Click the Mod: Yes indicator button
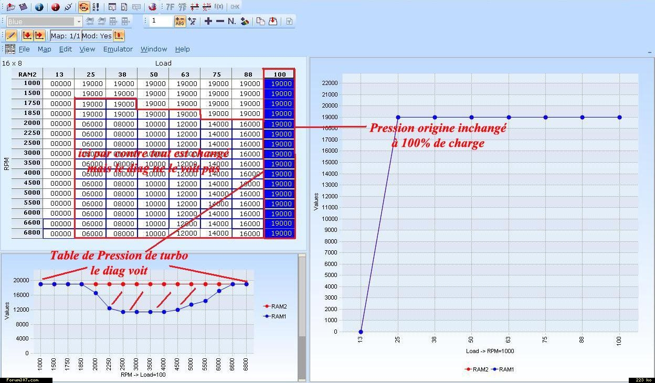 point(97,36)
